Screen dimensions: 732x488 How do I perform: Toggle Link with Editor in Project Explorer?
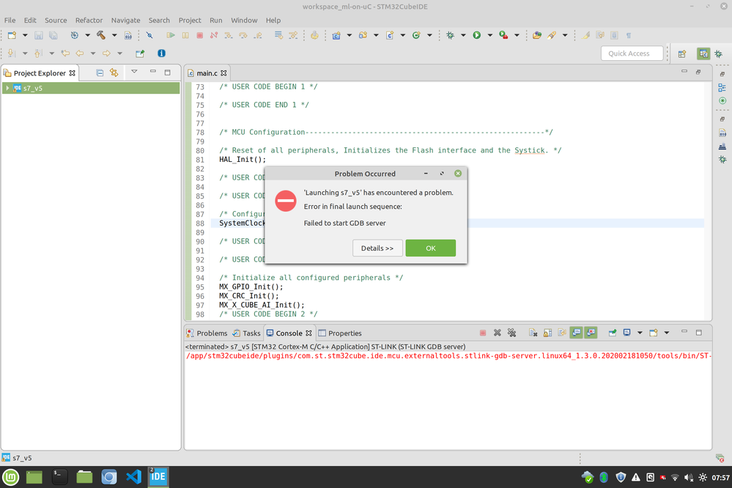[114, 73]
